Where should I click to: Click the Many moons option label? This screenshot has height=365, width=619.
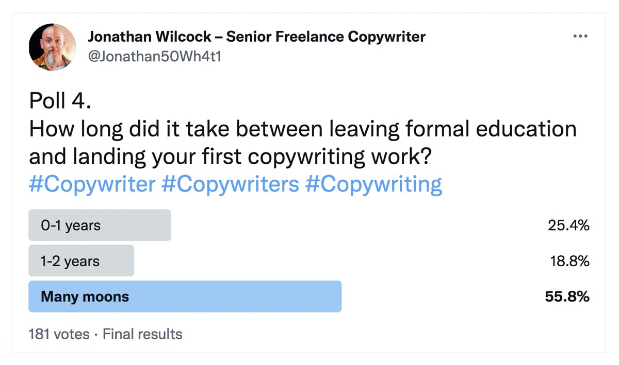click(x=85, y=297)
